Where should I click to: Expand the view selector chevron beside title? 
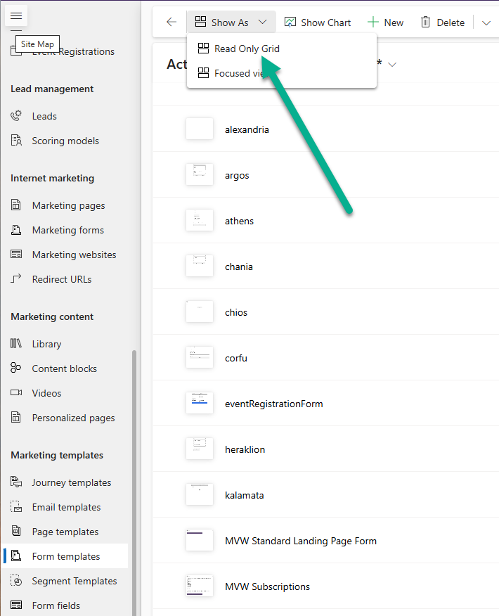tap(392, 65)
